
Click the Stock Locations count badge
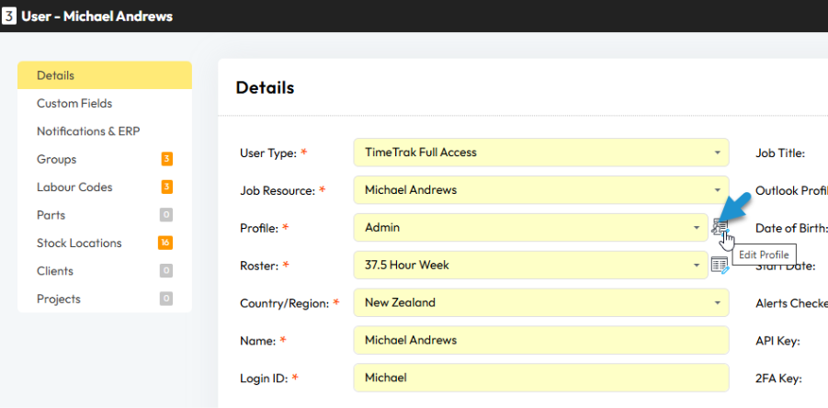166,244
